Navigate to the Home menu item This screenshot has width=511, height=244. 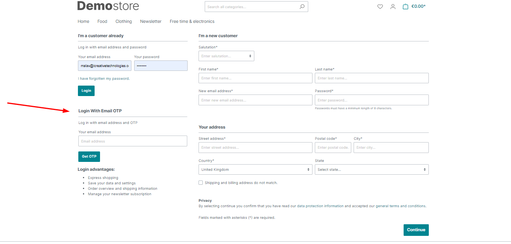point(83,21)
